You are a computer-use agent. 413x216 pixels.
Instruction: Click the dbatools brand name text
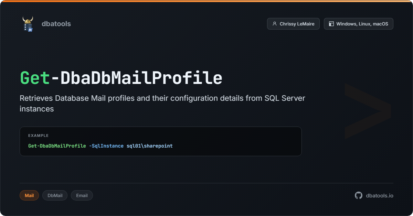[x=56, y=24]
